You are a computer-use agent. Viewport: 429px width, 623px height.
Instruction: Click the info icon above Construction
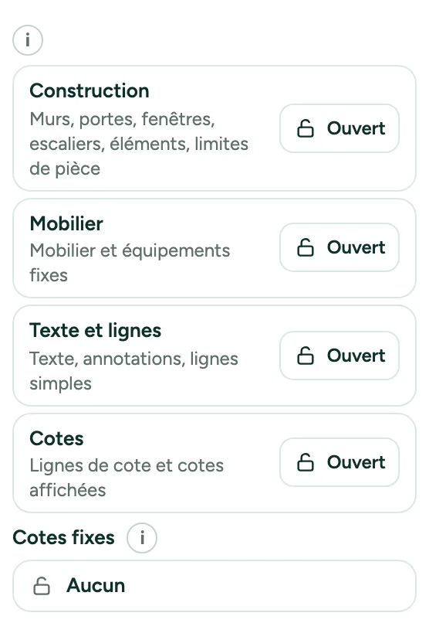[28, 40]
